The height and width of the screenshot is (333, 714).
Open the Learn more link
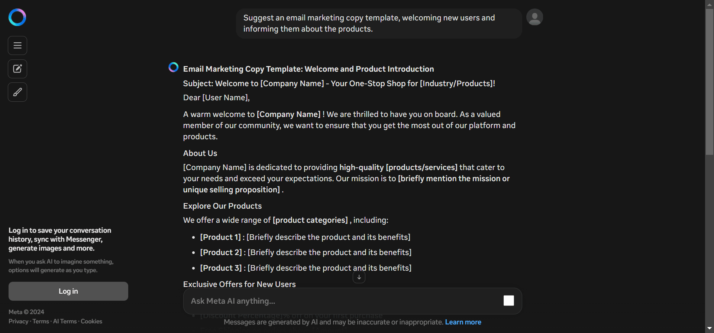pyautogui.click(x=463, y=322)
